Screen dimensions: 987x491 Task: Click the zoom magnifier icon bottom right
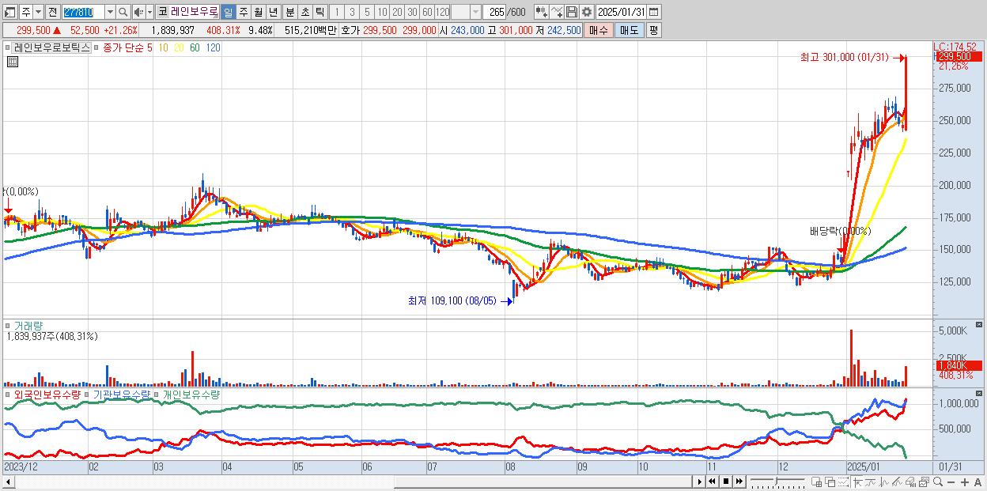point(938,482)
